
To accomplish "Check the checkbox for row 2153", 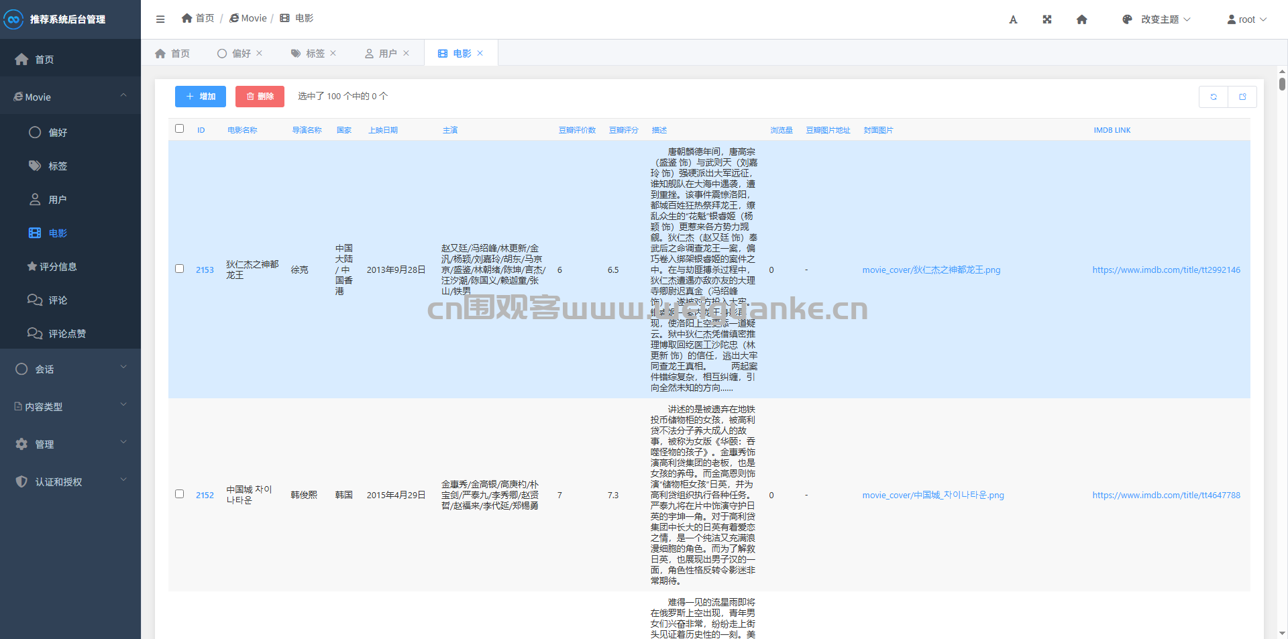I will click(179, 269).
